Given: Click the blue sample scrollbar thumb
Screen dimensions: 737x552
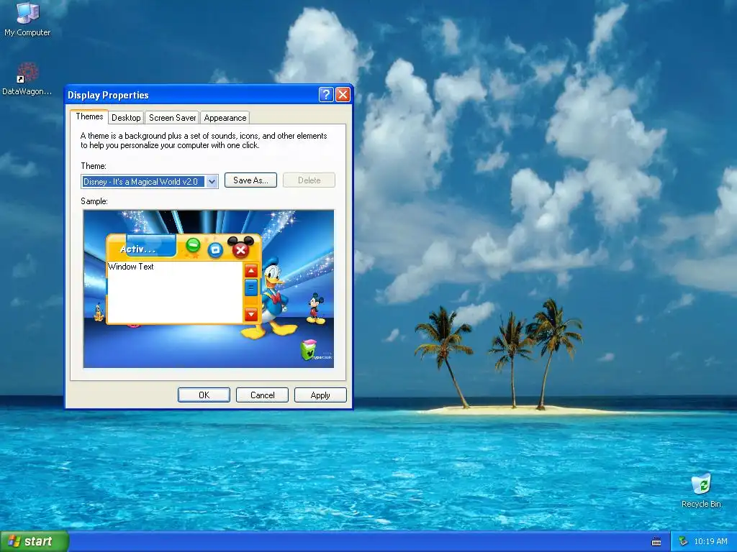Looking at the screenshot, I should tap(251, 287).
